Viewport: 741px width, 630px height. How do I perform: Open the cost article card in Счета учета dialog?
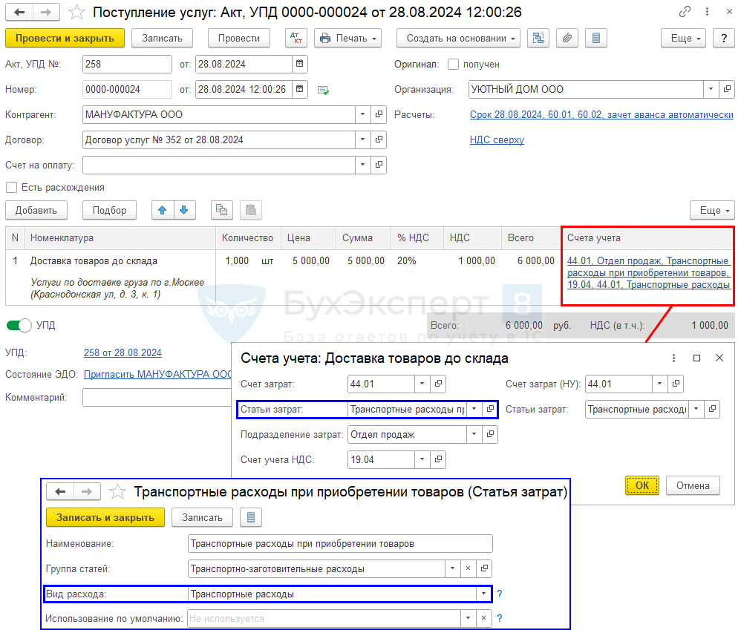coord(490,409)
